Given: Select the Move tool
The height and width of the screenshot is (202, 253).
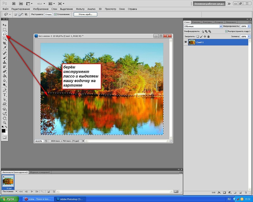Looking at the screenshot, I should 4,25.
